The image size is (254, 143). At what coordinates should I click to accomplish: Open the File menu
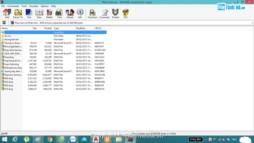coord(3,6)
